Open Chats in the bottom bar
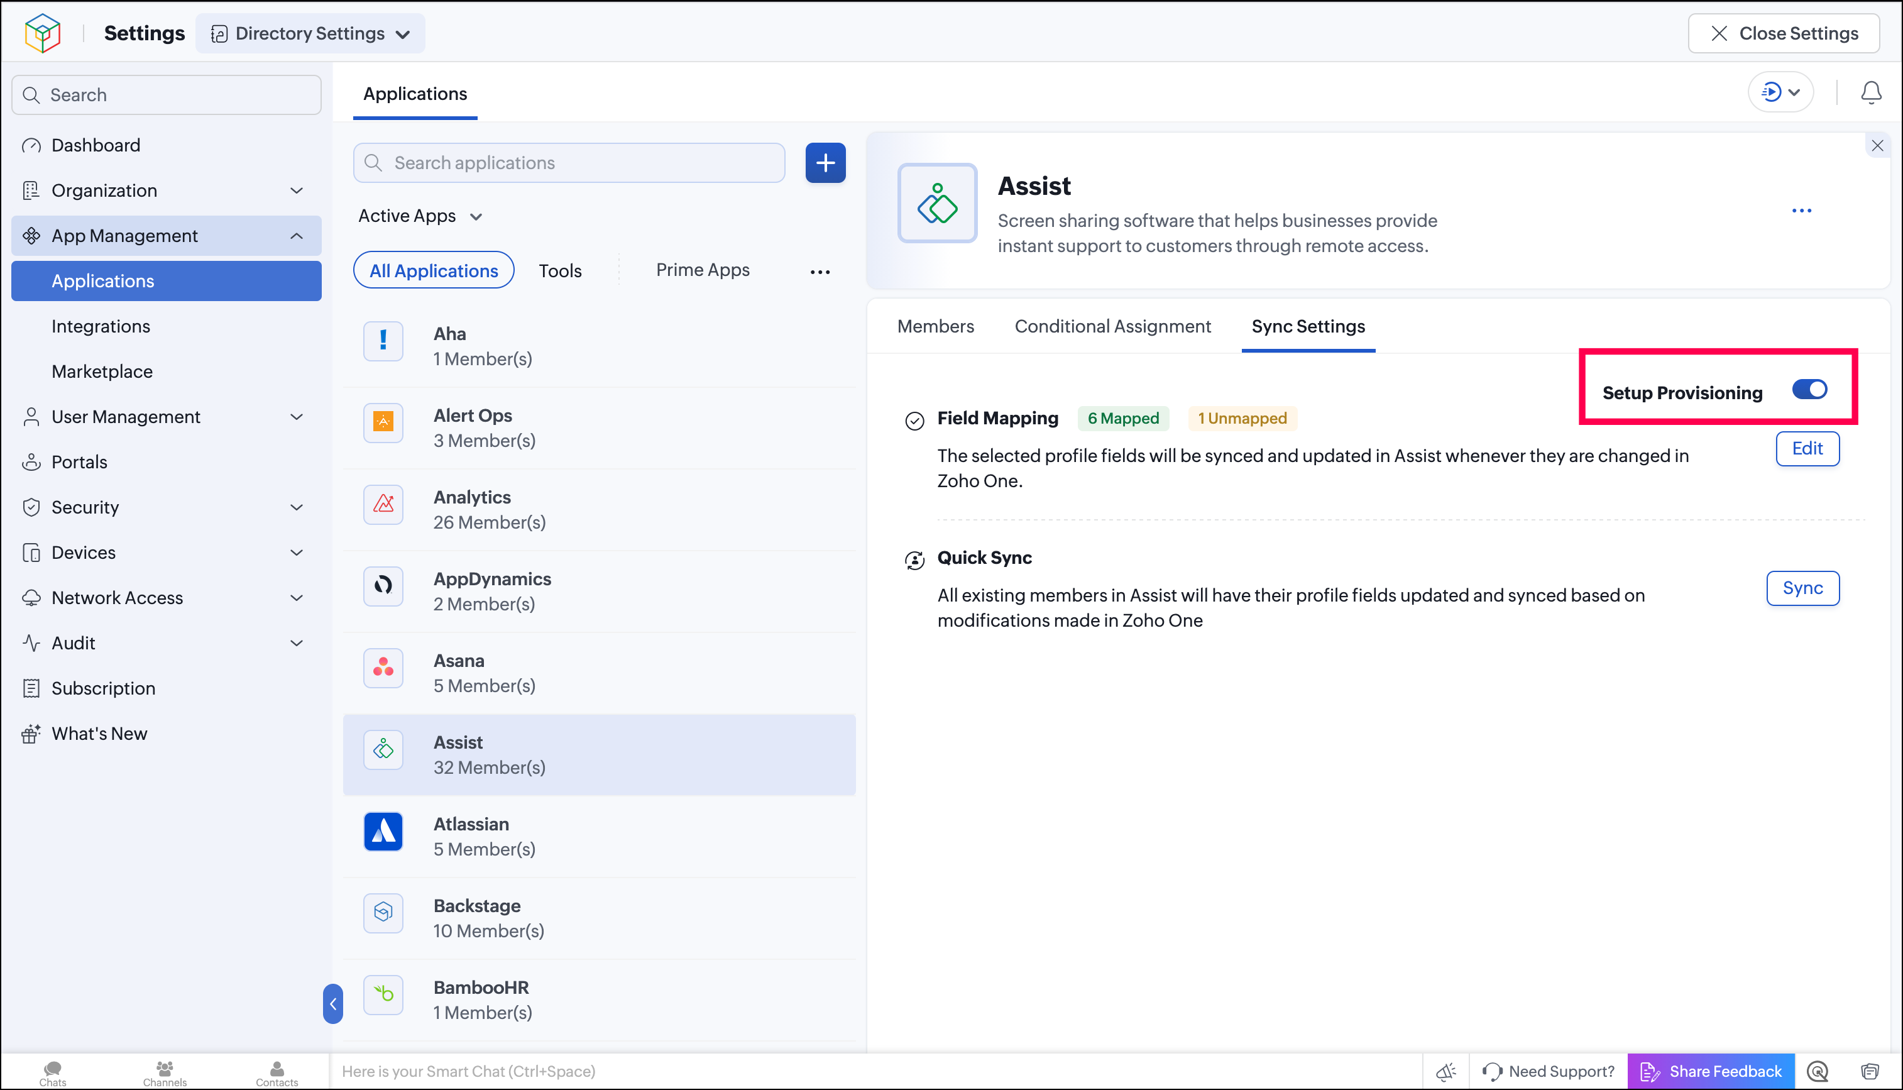 52,1073
